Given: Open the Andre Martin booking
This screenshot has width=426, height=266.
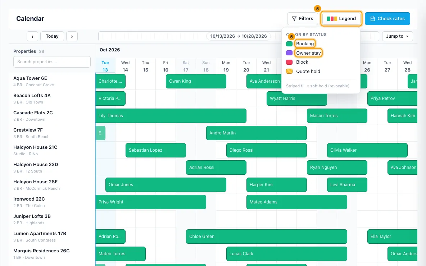Looking at the screenshot, I should pyautogui.click(x=257, y=133).
